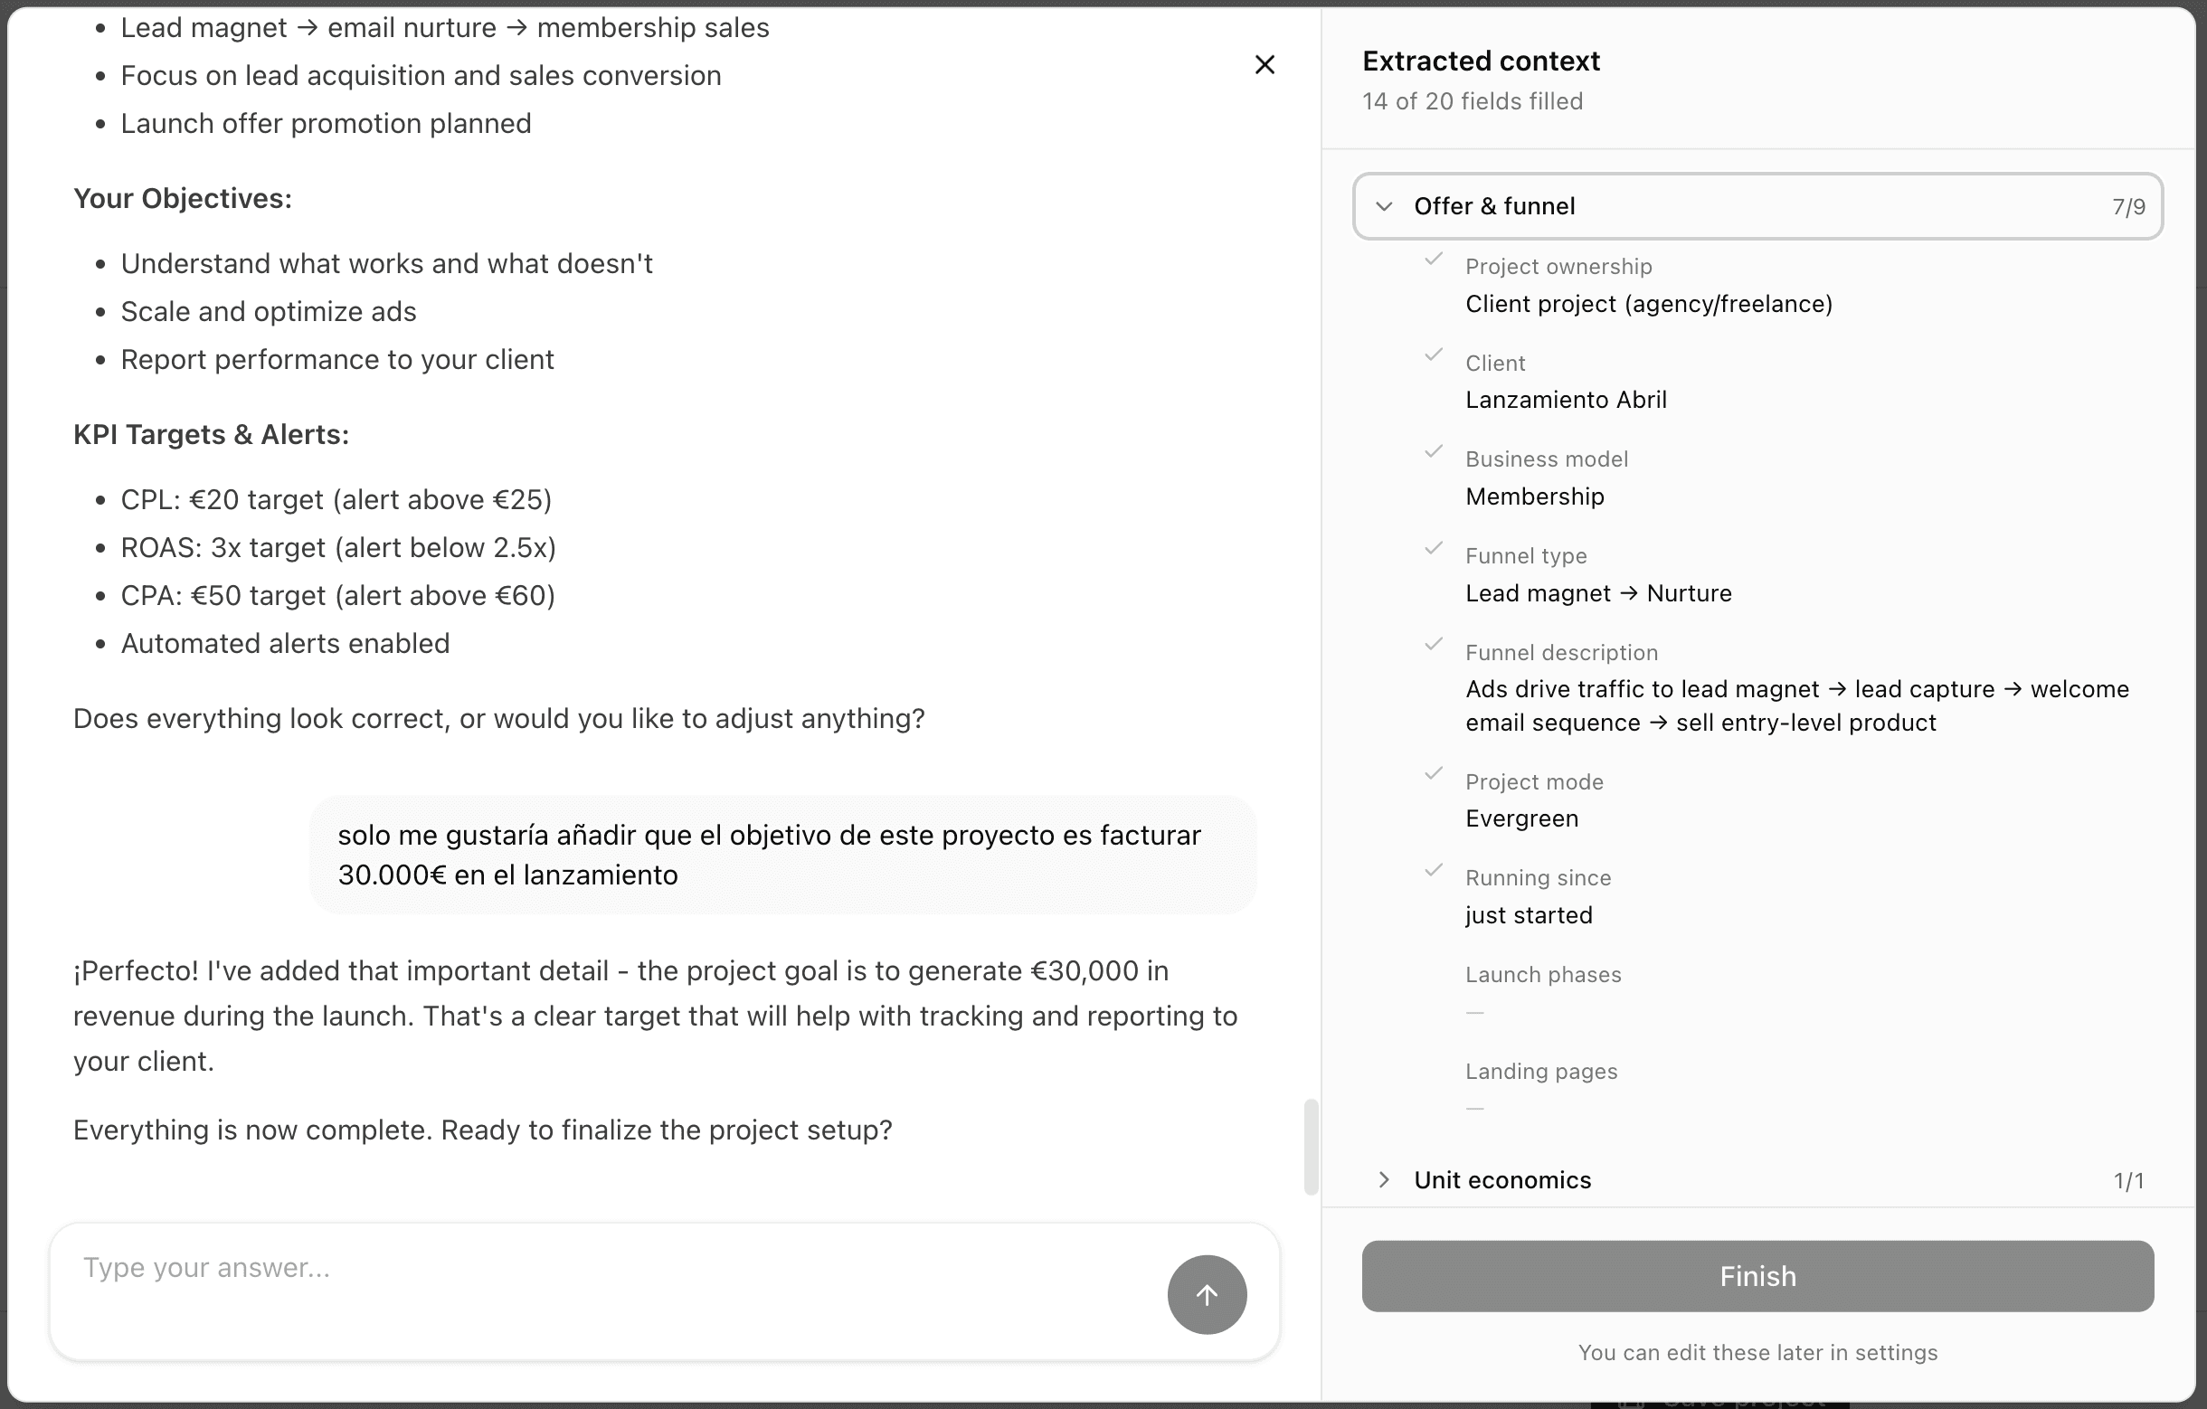
Task: Click the Lanzamiento Abril client value
Action: coord(1566,400)
